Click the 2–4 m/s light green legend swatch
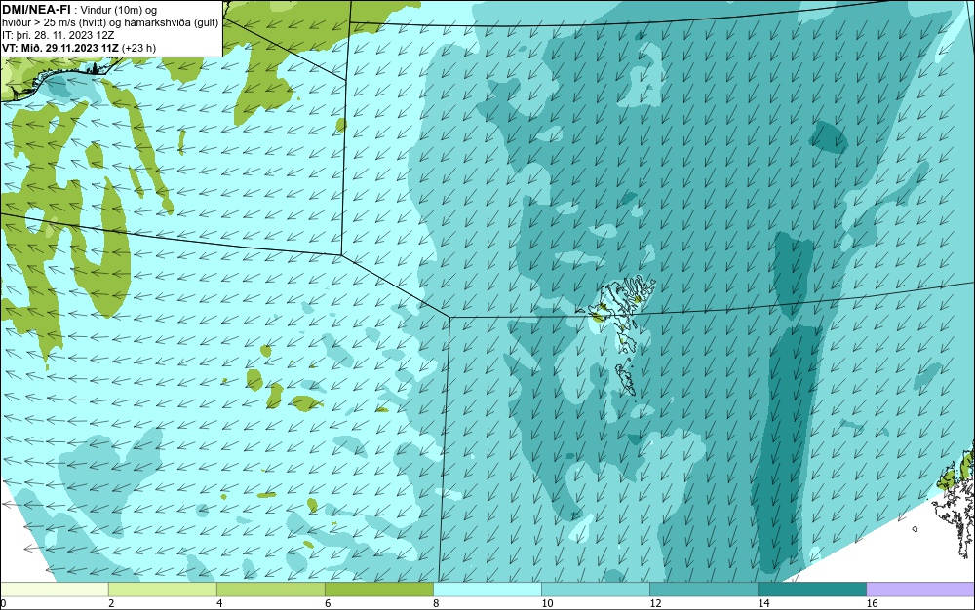The image size is (975, 610). (x=162, y=590)
